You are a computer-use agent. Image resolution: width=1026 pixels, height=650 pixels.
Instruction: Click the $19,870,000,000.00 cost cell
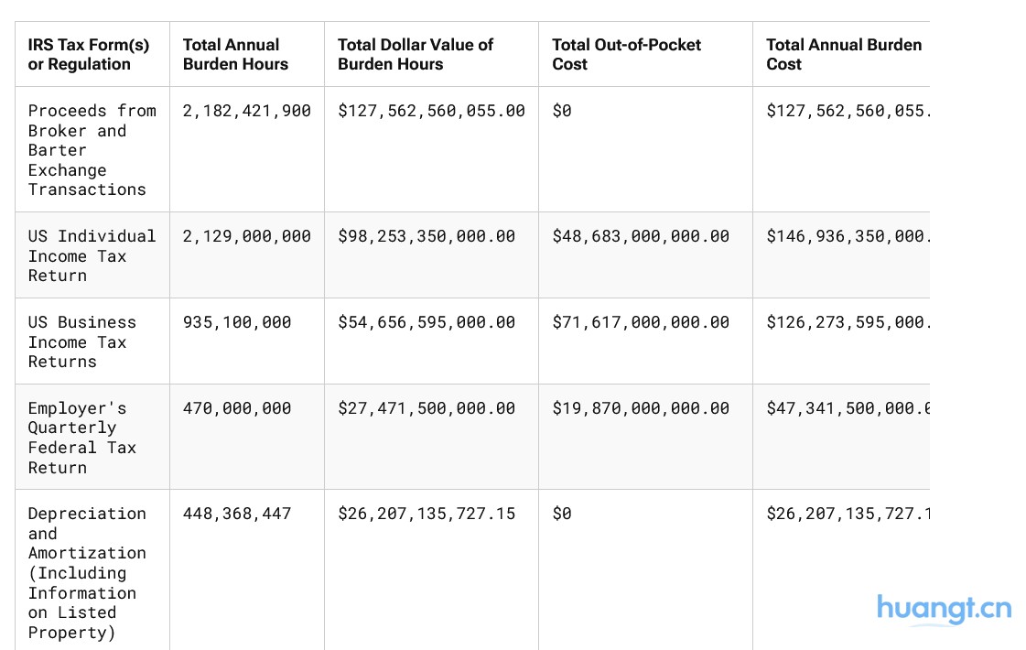641,408
